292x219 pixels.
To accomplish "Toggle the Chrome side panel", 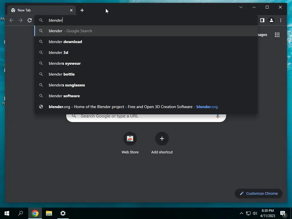I will tap(262, 20).
